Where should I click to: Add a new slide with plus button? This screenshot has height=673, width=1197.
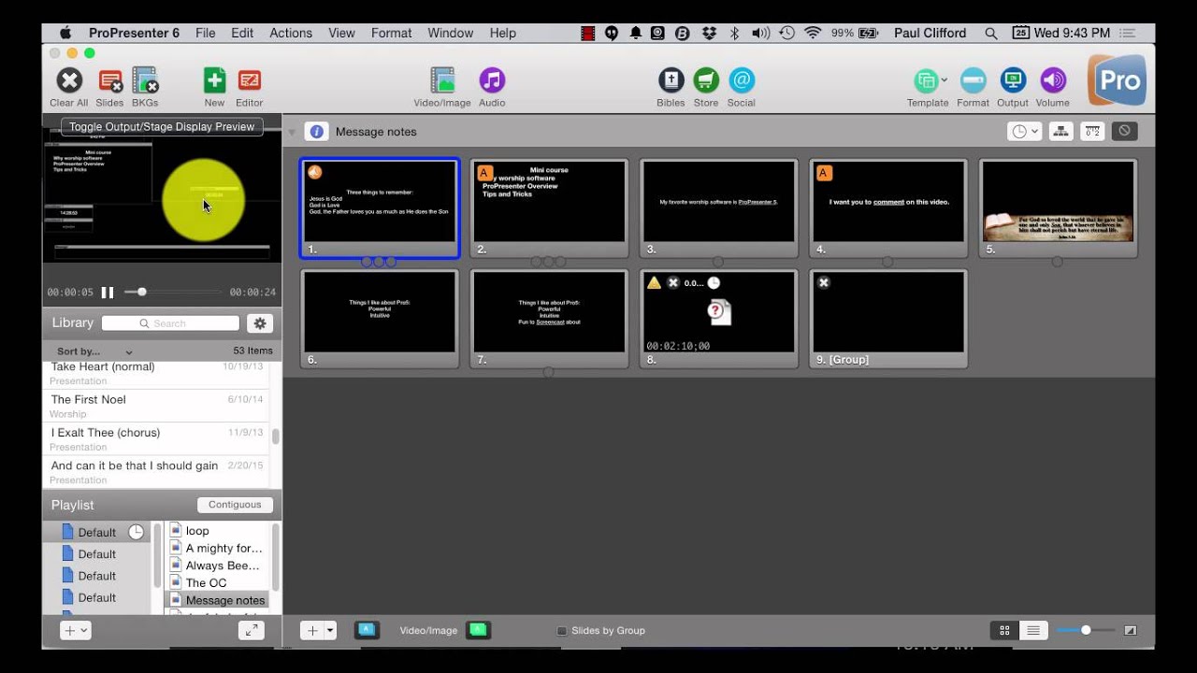click(312, 631)
